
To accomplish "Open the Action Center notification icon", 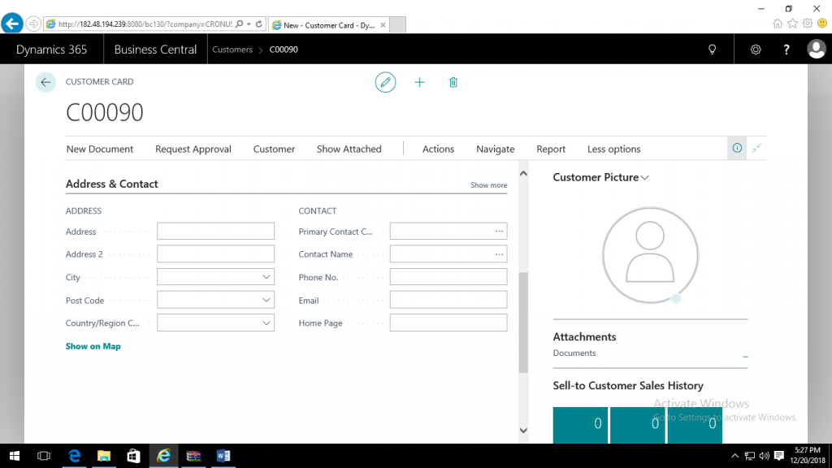I will (779, 456).
